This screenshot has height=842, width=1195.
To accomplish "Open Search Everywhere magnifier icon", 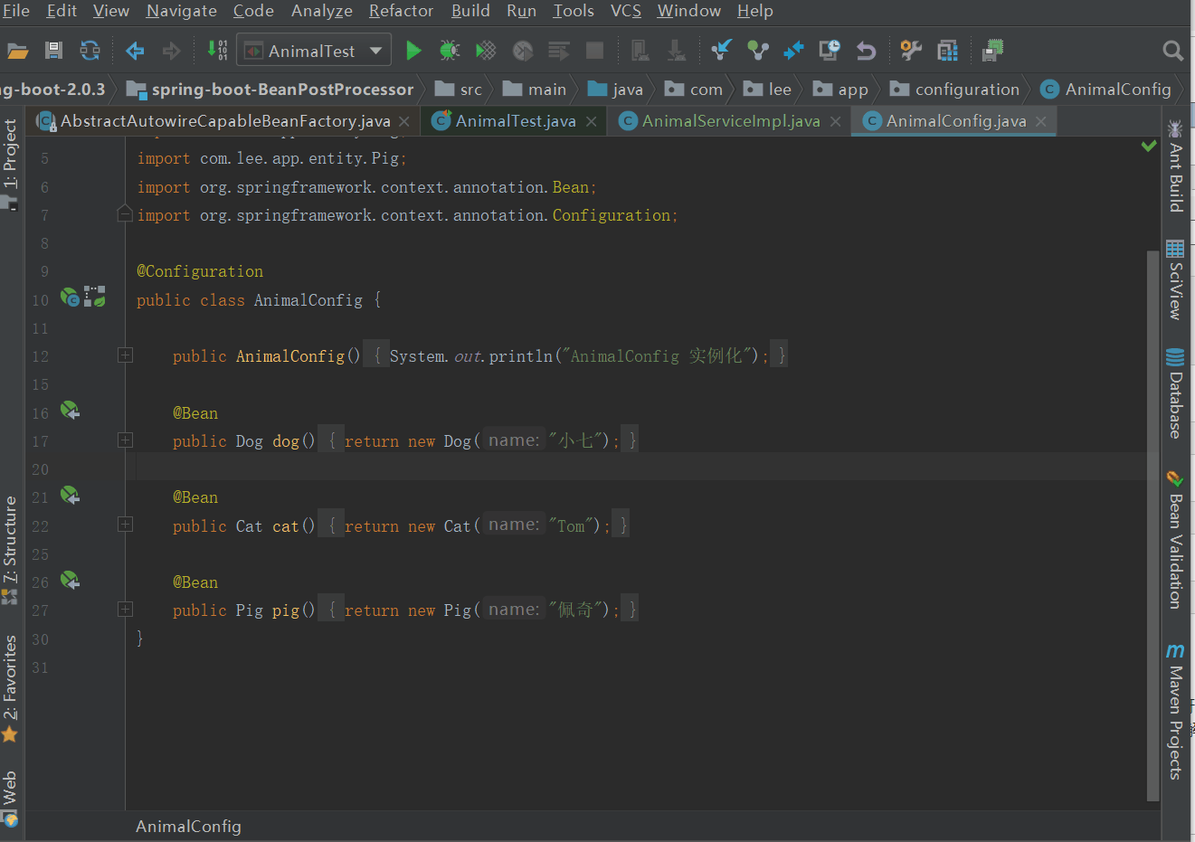I will pos(1172,51).
